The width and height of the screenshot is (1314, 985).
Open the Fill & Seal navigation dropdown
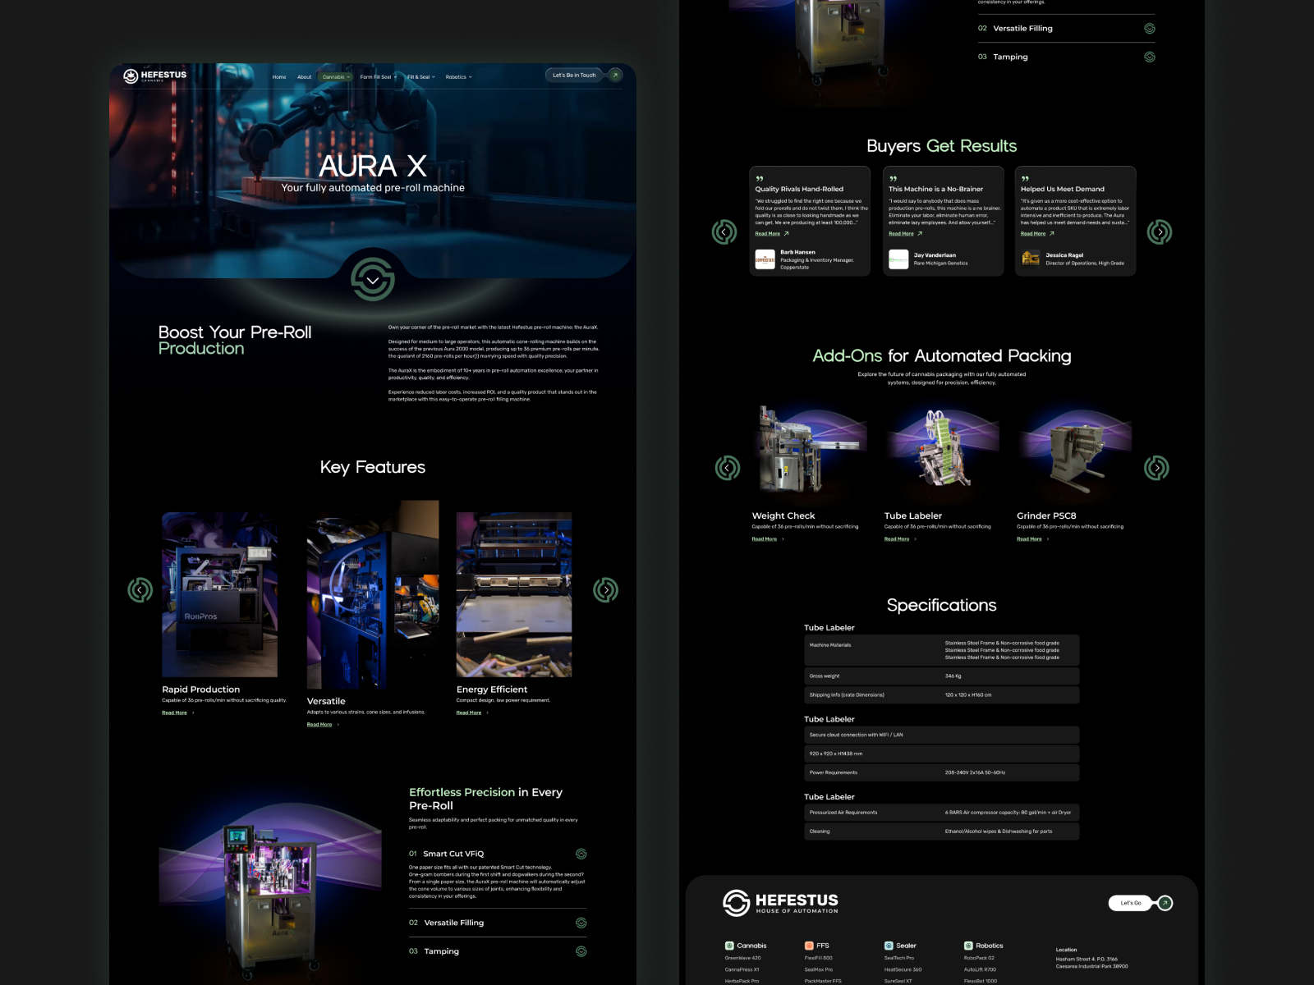pos(421,77)
